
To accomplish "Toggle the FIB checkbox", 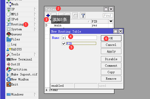I will pos(64,44).
